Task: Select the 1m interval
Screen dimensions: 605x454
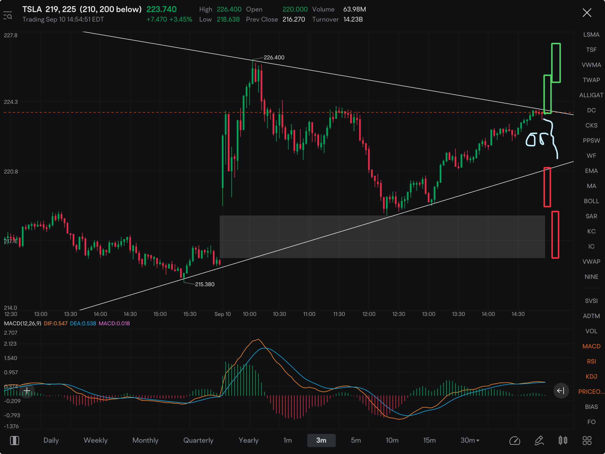Action: pyautogui.click(x=288, y=440)
